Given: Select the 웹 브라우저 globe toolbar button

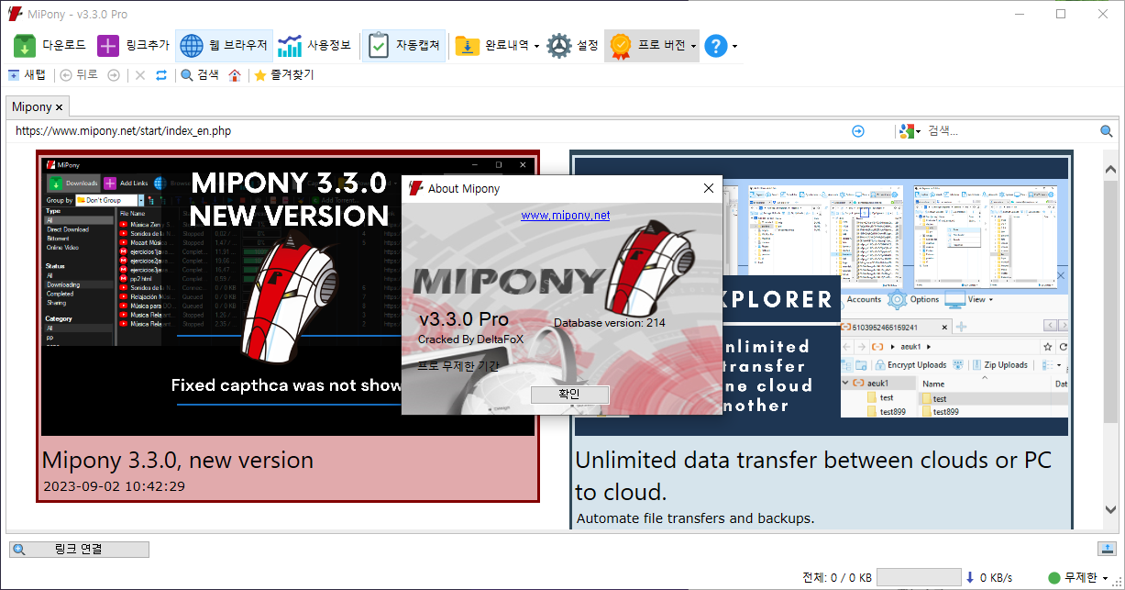Looking at the screenshot, I should [224, 45].
